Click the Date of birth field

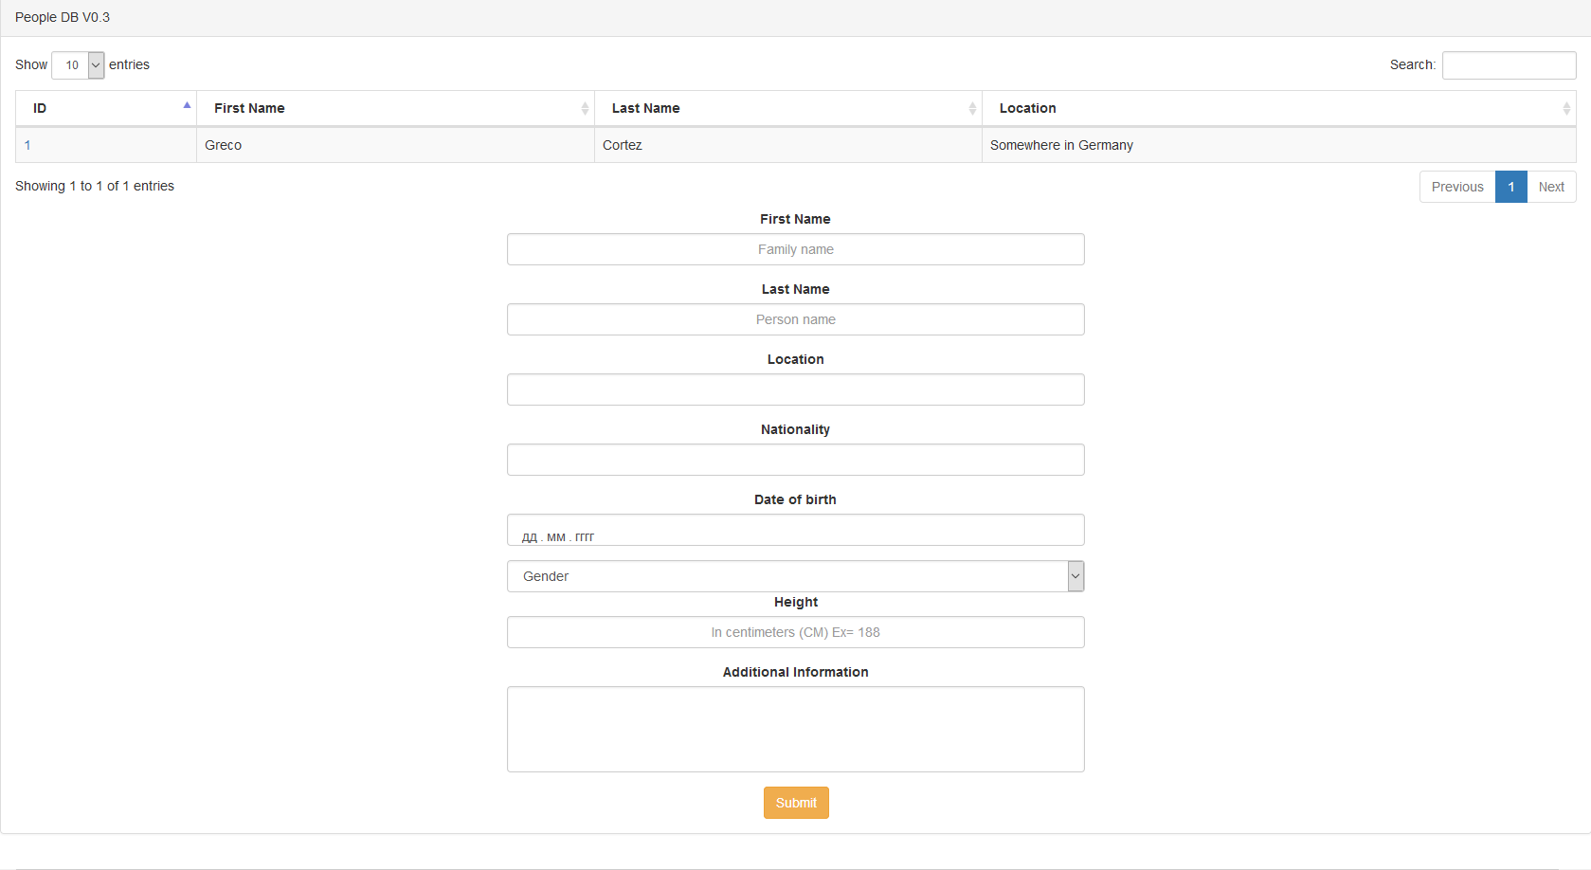795,530
